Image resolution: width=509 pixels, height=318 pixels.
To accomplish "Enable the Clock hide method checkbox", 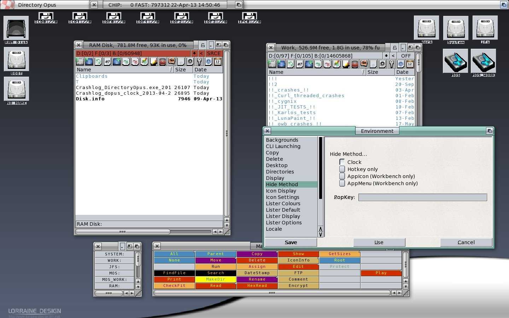I will (x=342, y=162).
